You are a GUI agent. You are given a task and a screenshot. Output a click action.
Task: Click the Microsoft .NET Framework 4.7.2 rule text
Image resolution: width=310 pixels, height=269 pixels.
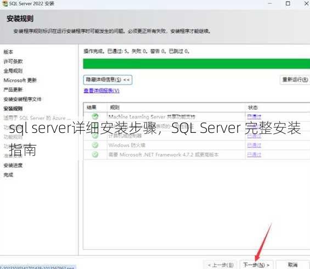click(164, 155)
